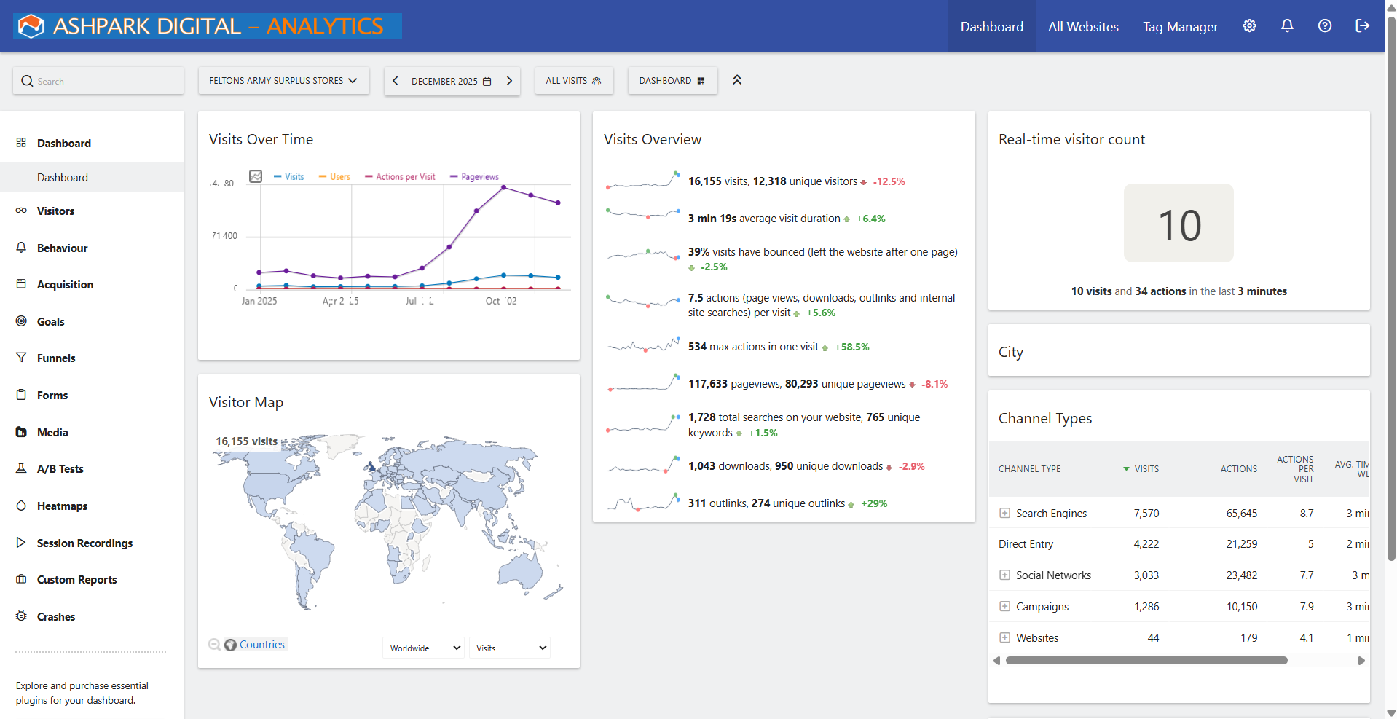Open the settings gear in the top bar
Screen dimensions: 1397x719
tap(1249, 25)
